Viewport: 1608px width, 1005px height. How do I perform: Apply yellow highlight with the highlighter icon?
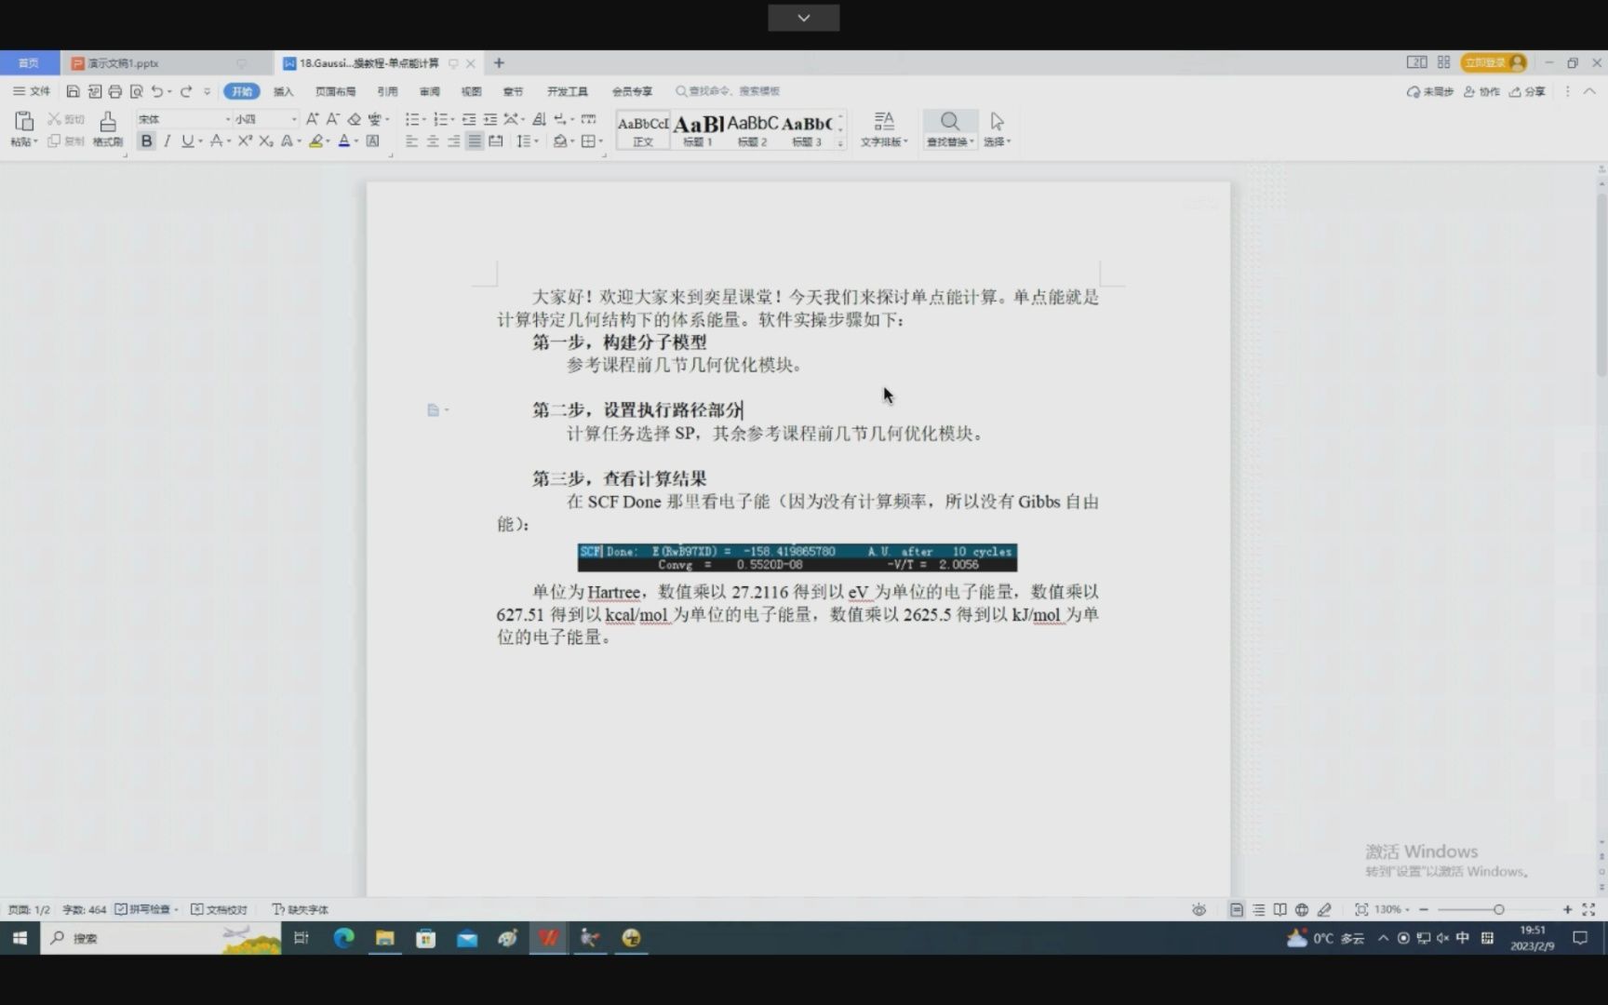click(x=317, y=141)
